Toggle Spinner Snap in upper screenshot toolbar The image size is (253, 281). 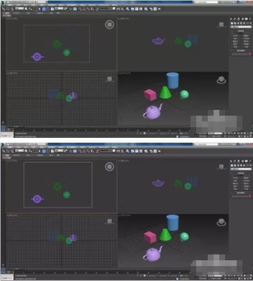pyautogui.click(x=92, y=9)
